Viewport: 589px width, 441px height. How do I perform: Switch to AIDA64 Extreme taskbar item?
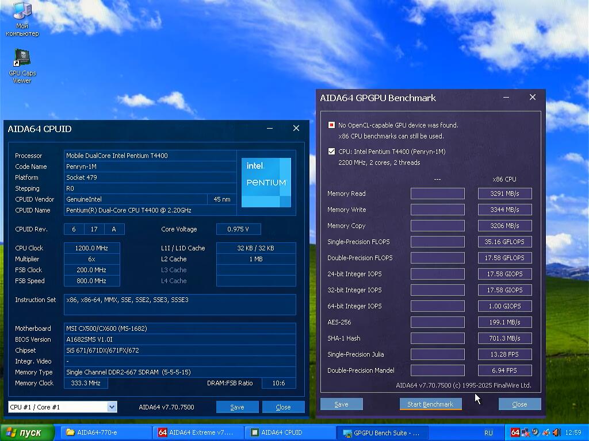tap(197, 432)
